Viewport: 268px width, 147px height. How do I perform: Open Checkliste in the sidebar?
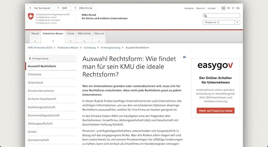[35, 74]
